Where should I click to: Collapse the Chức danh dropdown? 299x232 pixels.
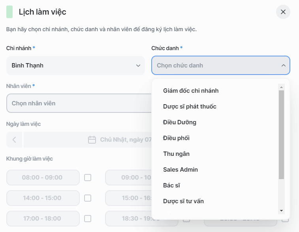(283, 65)
